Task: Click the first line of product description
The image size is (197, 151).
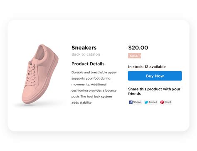Action: pyautogui.click(x=94, y=72)
